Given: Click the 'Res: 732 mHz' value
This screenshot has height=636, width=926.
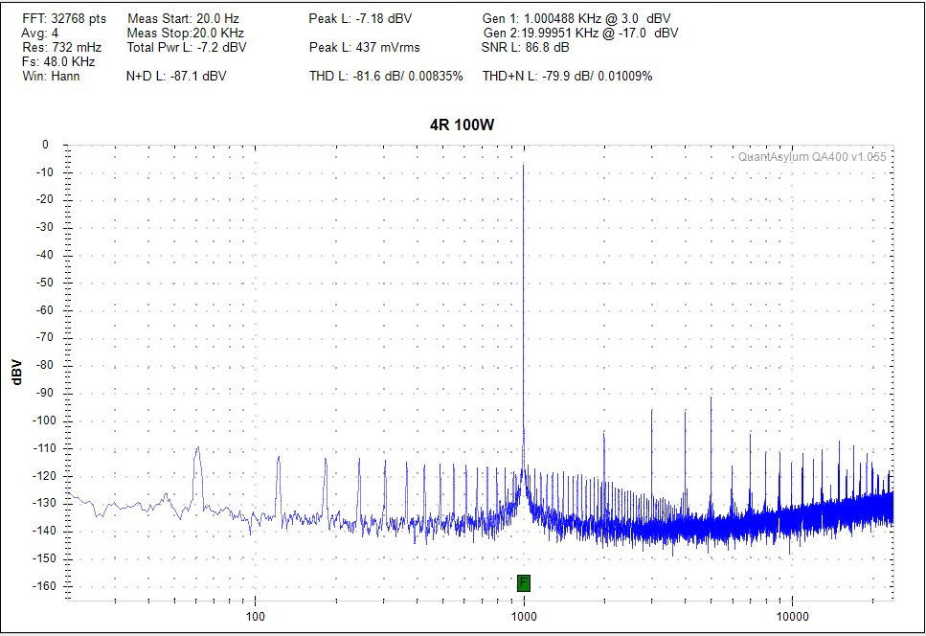Looking at the screenshot, I should pyautogui.click(x=62, y=47).
